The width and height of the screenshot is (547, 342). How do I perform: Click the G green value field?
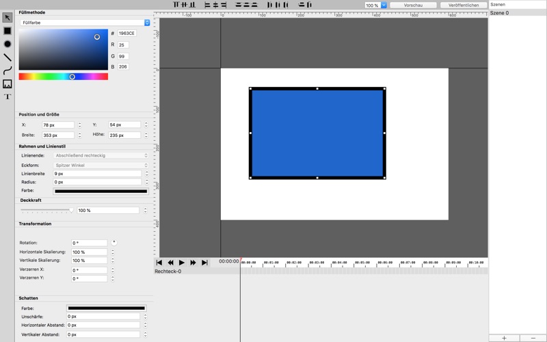tap(123, 56)
